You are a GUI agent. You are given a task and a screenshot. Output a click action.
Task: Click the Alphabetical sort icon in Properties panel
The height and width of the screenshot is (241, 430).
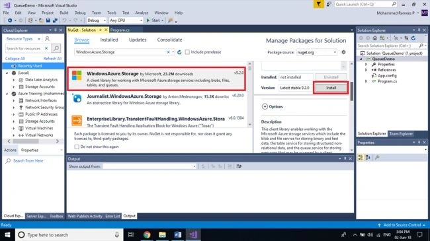[x=368, y=157]
